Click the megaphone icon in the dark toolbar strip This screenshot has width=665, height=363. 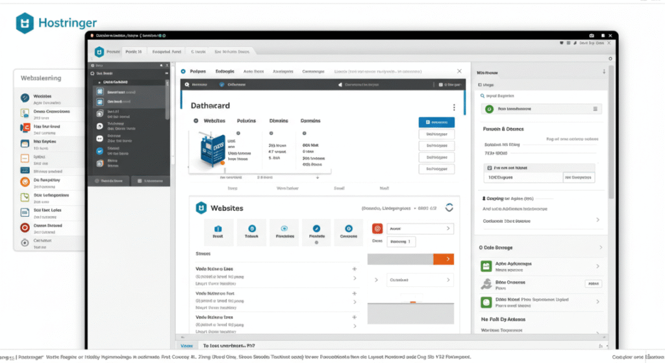point(340,85)
